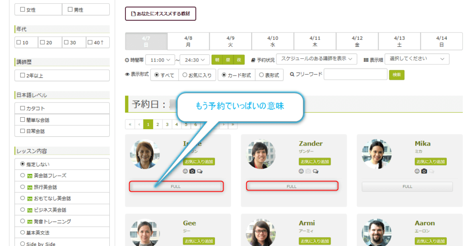
Task: Open Mika's profile photo
Action: tap(377, 154)
